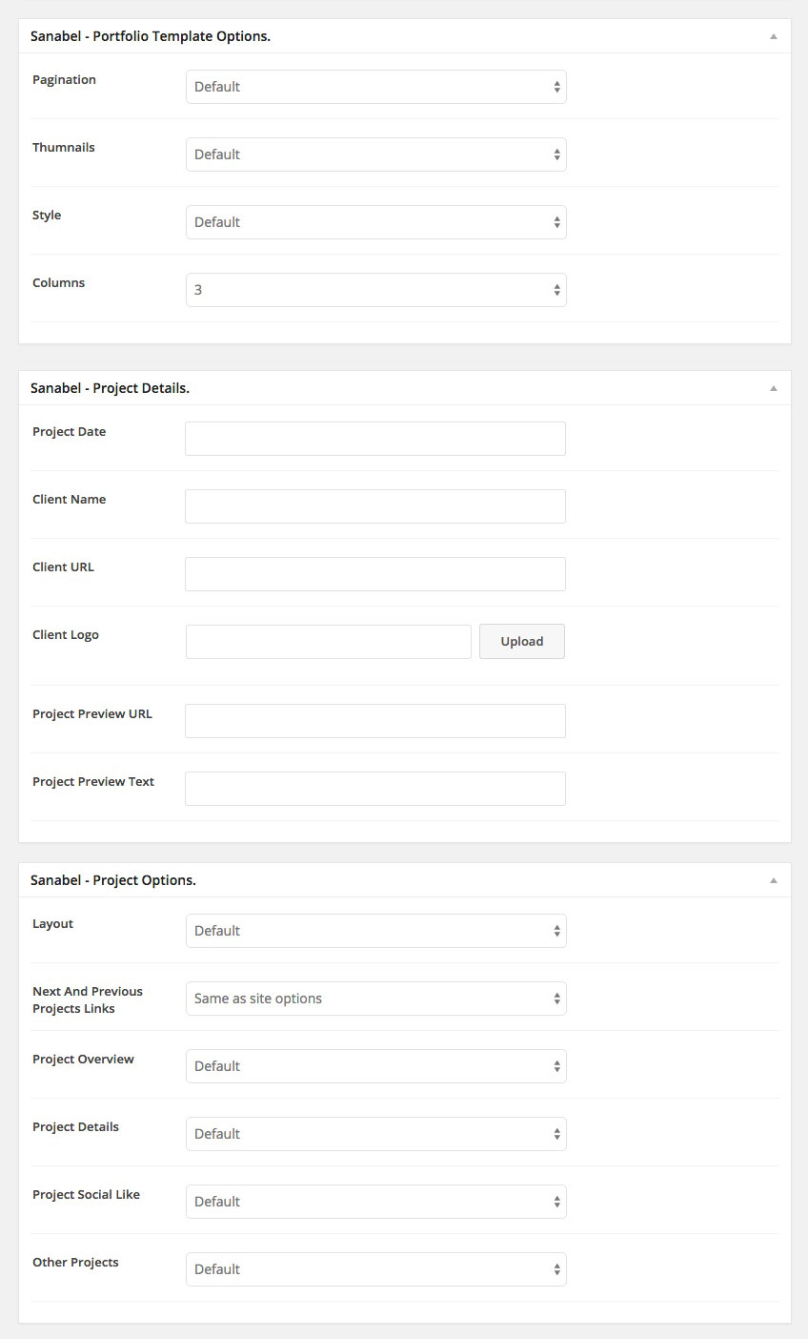Open Next And Previous Projects Links dropdown
Viewport: 808px width, 1339px height.
pos(375,999)
